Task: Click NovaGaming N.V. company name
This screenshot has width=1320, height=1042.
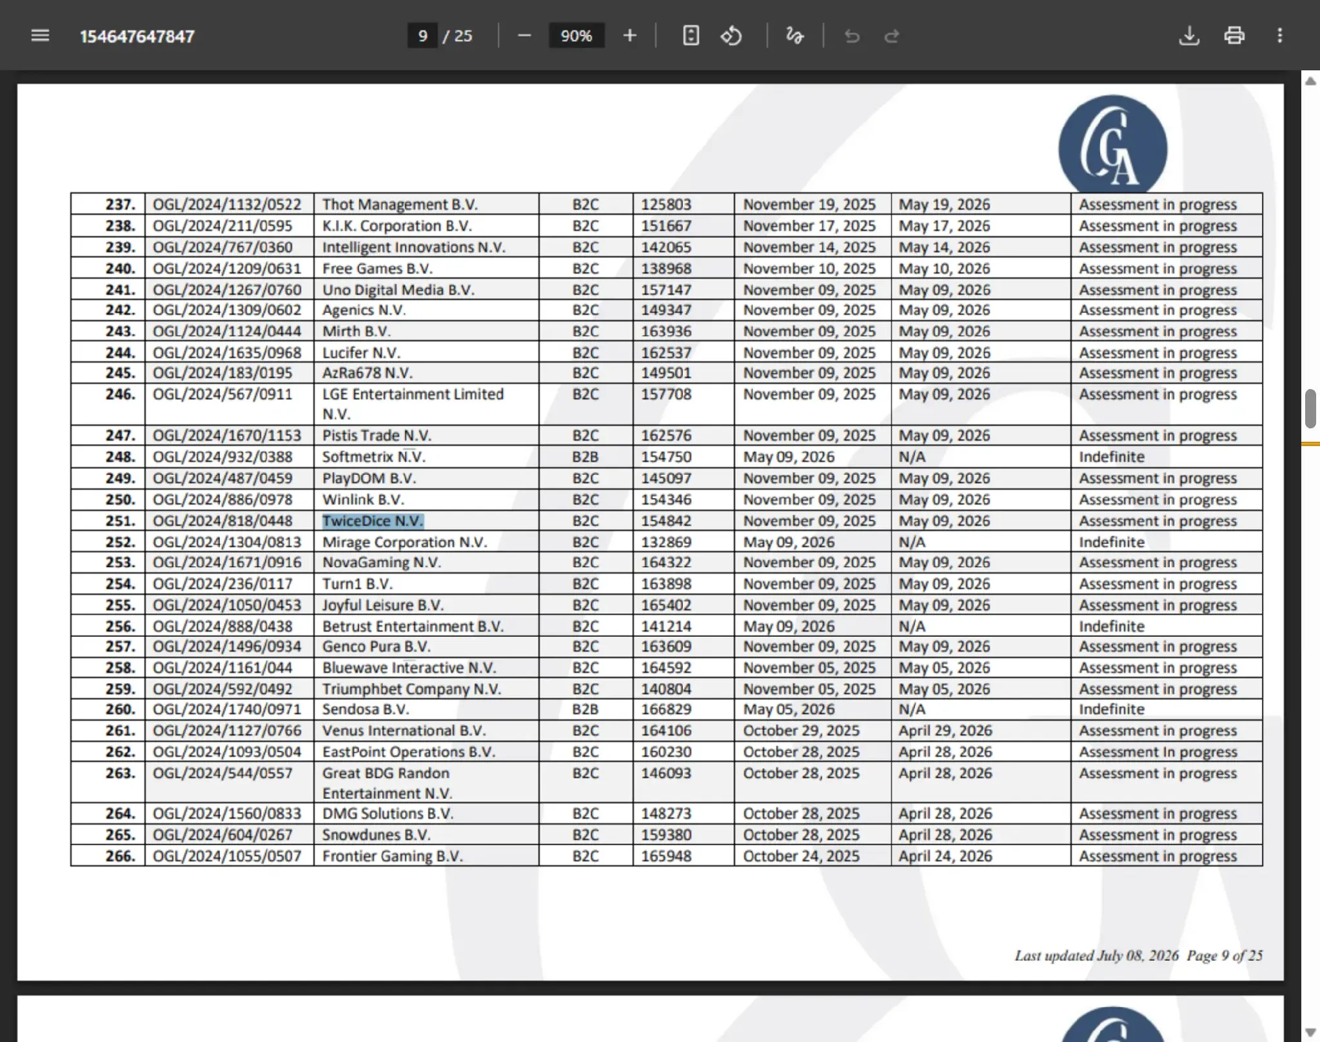Action: [x=382, y=562]
